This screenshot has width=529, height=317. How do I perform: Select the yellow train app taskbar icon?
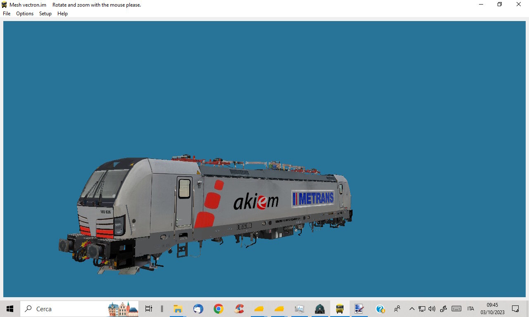tap(340, 309)
